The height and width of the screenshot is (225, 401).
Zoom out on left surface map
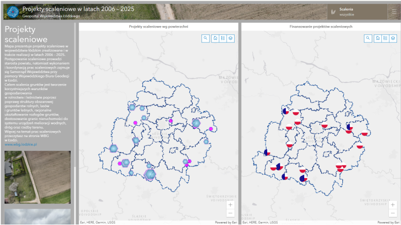[231, 213]
